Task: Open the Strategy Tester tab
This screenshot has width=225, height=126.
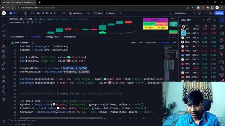Action: (x=52, y=37)
